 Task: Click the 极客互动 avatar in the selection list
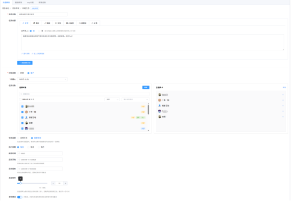pos(26,118)
